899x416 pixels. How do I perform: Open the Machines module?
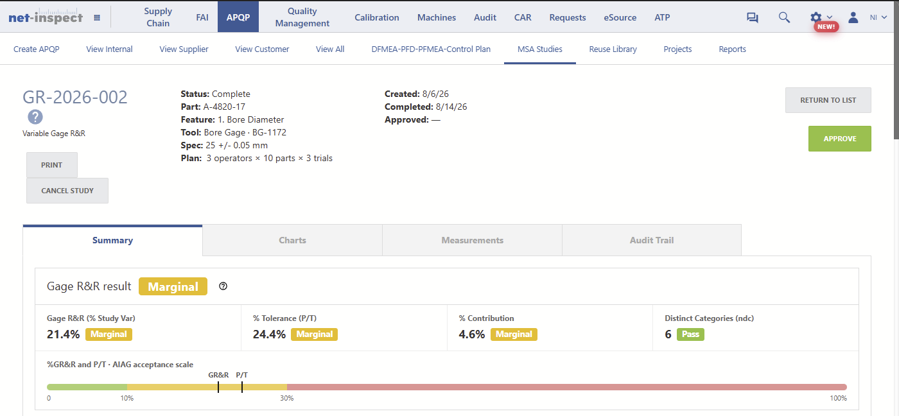(437, 17)
